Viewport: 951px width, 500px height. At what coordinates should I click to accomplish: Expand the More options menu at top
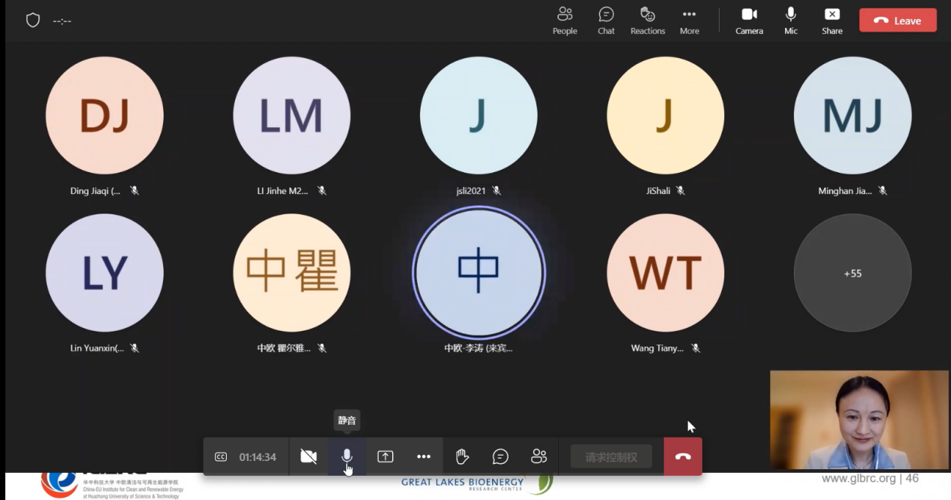[689, 20]
